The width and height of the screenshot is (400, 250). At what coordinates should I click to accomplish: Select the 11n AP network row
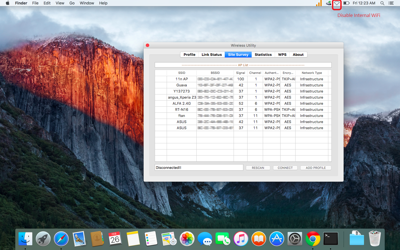tap(182, 79)
